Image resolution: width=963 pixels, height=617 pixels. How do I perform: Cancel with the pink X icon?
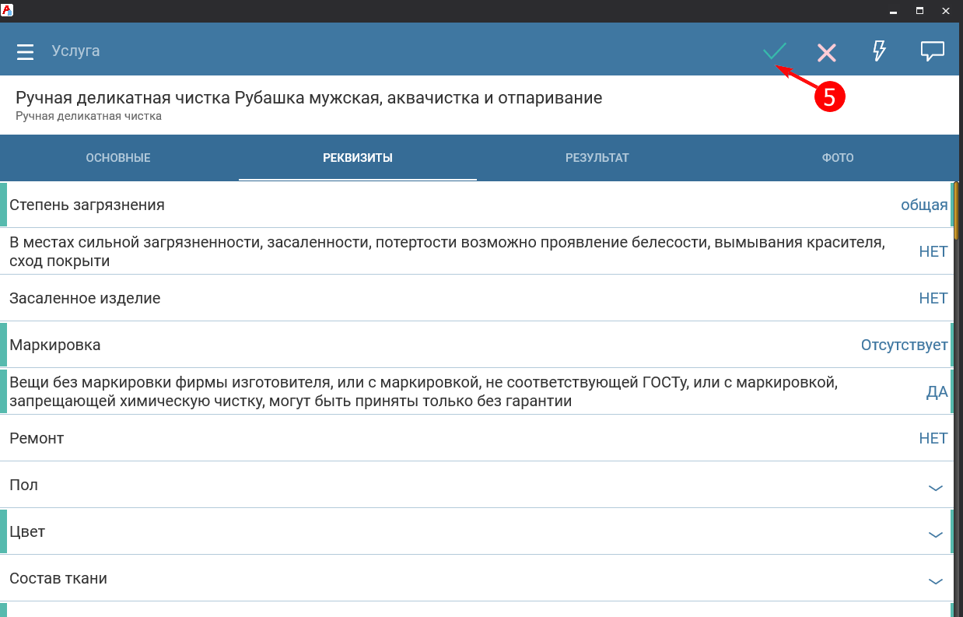pyautogui.click(x=826, y=52)
